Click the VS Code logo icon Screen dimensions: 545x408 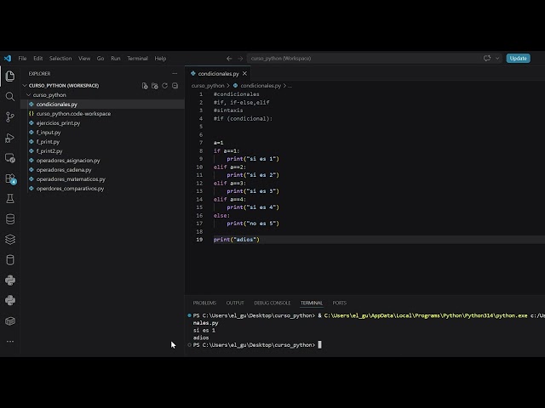click(x=8, y=59)
